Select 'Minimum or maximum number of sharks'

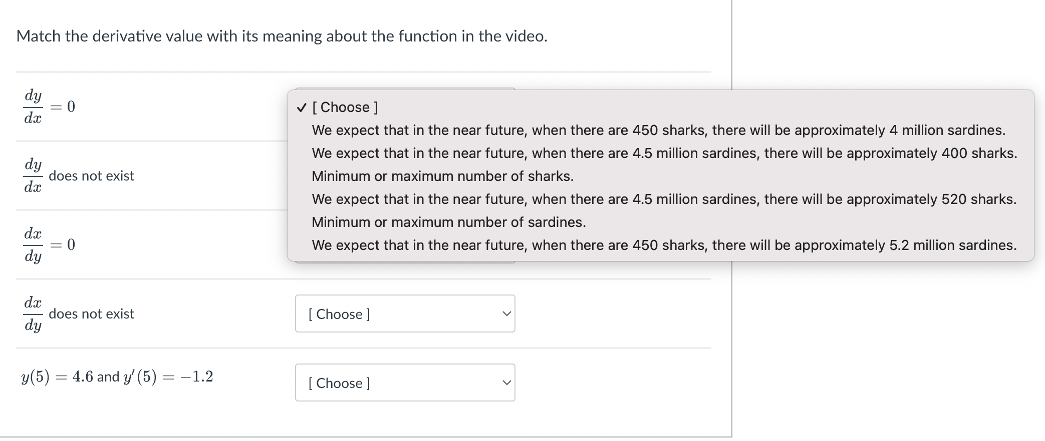[442, 176]
